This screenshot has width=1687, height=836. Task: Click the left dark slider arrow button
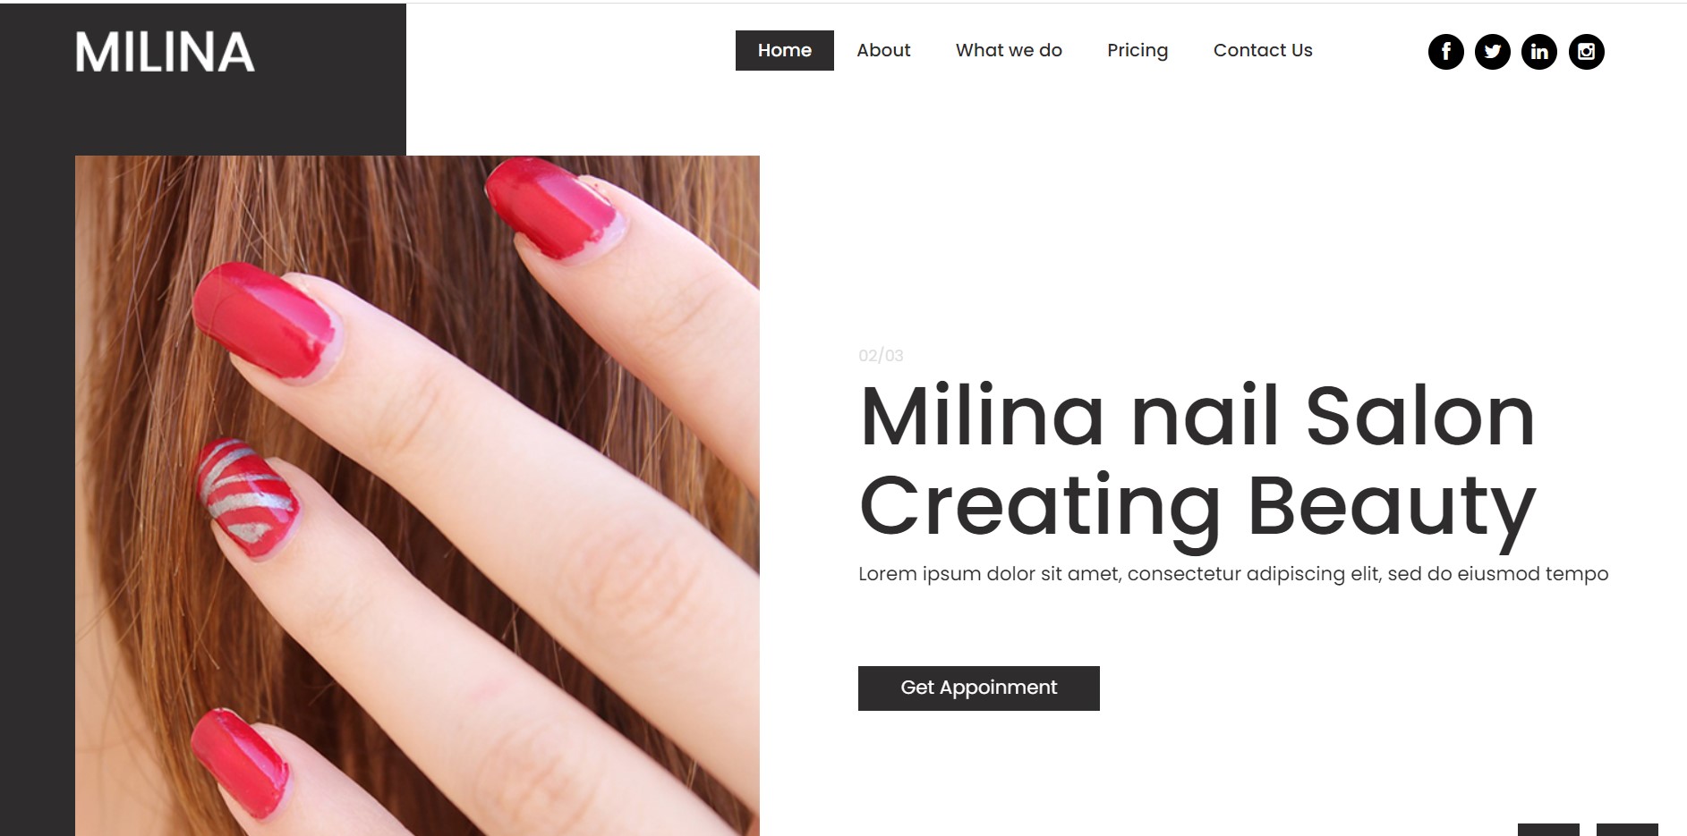coord(1548,830)
